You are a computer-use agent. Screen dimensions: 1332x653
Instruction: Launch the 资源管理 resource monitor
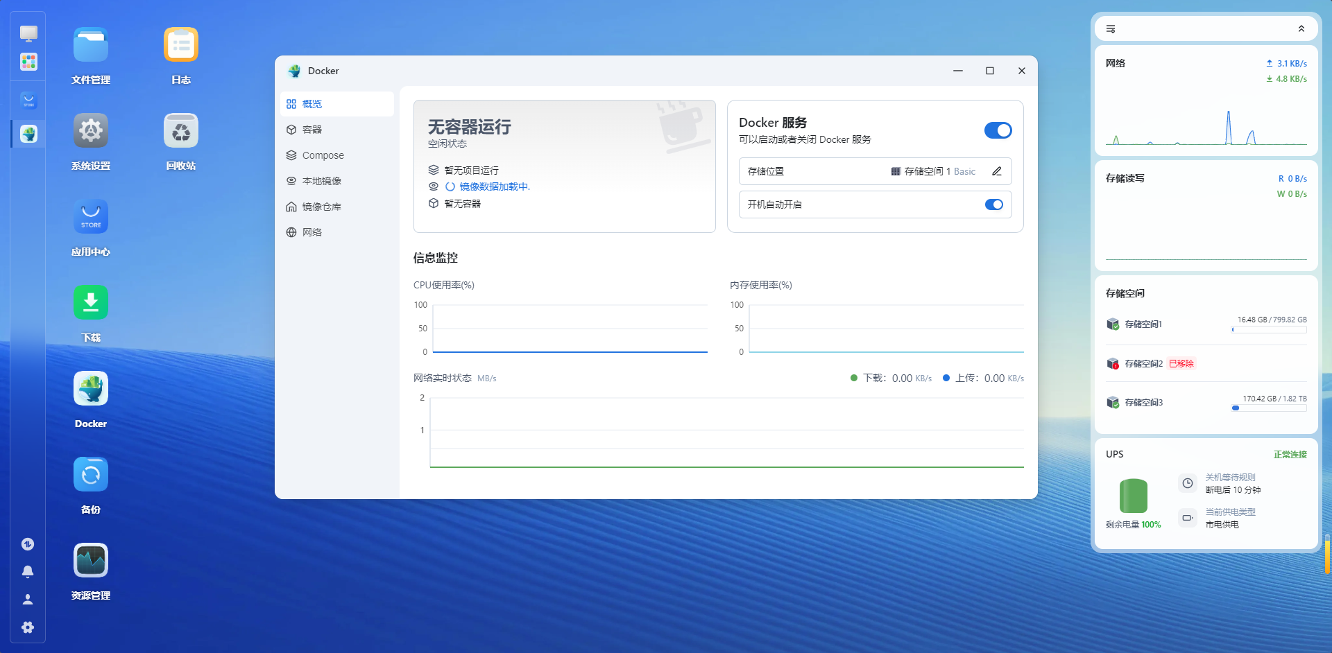coord(91,561)
